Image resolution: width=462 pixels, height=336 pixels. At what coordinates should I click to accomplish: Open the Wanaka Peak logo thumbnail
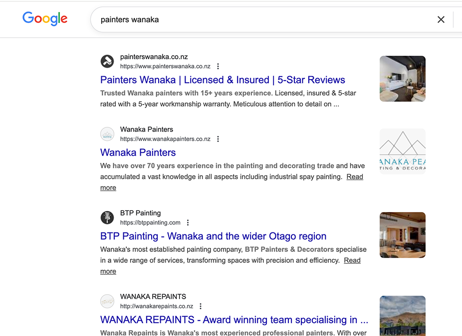coord(403,151)
